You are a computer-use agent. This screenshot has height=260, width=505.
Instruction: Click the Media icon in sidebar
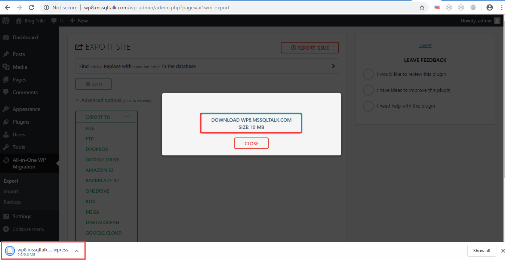click(6, 67)
